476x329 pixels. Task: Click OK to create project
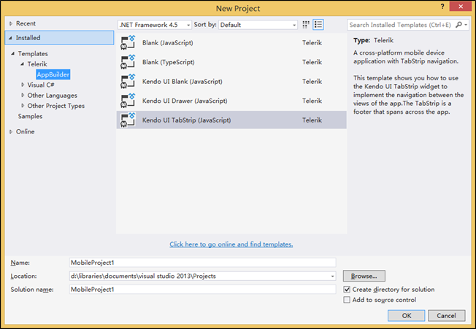[406, 316]
